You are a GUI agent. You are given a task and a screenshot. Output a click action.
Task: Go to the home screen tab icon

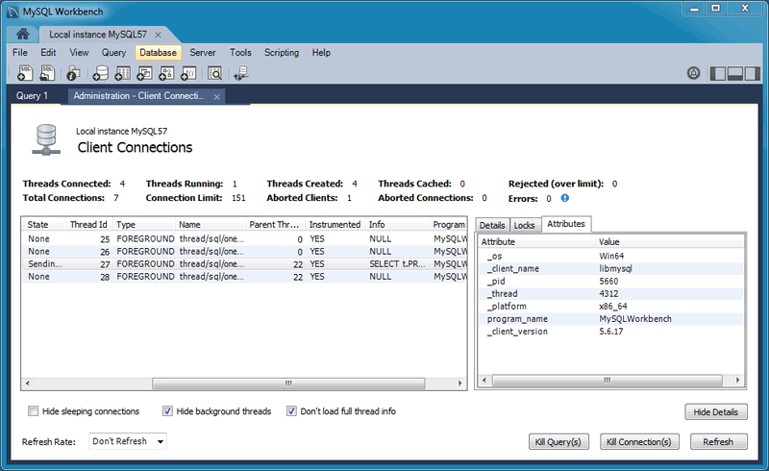22,35
